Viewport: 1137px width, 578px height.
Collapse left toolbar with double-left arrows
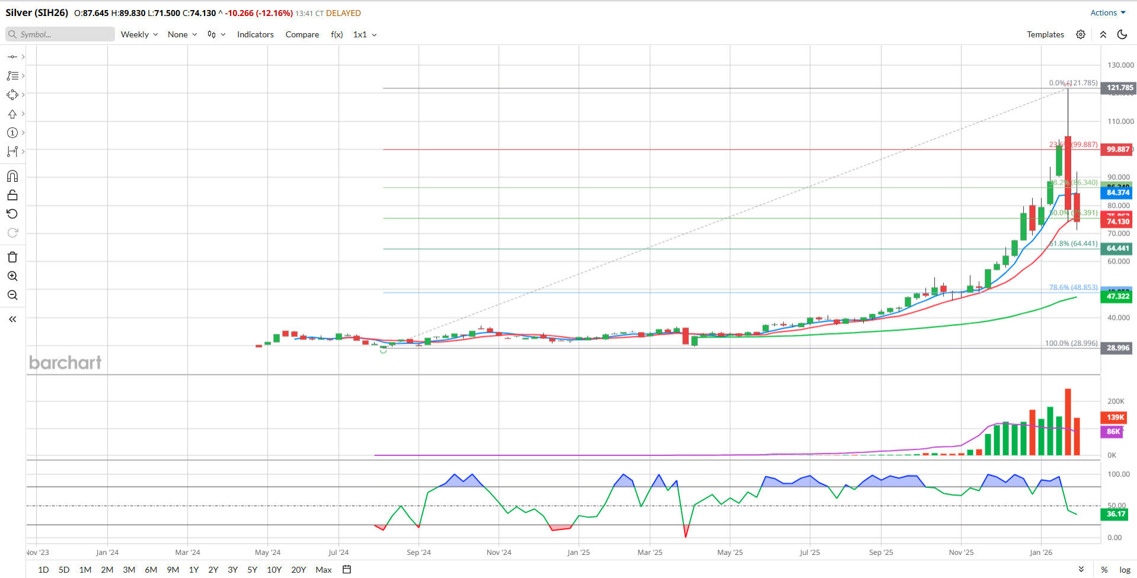tap(12, 319)
